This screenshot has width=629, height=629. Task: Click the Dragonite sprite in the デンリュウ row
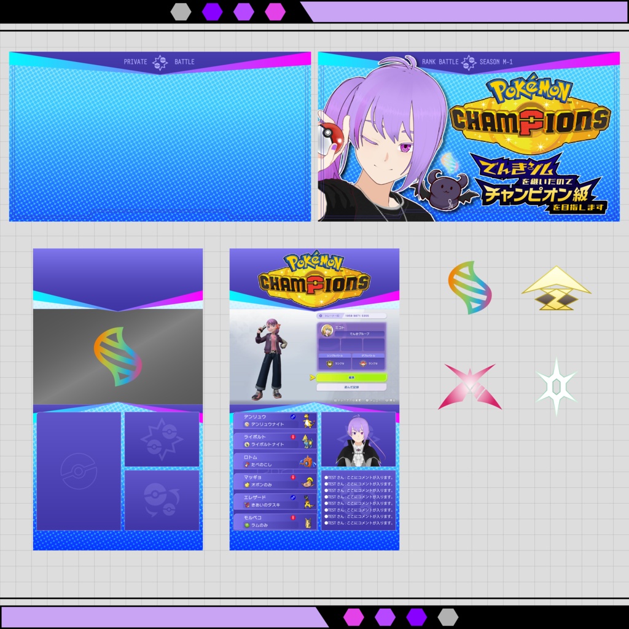[x=308, y=421]
